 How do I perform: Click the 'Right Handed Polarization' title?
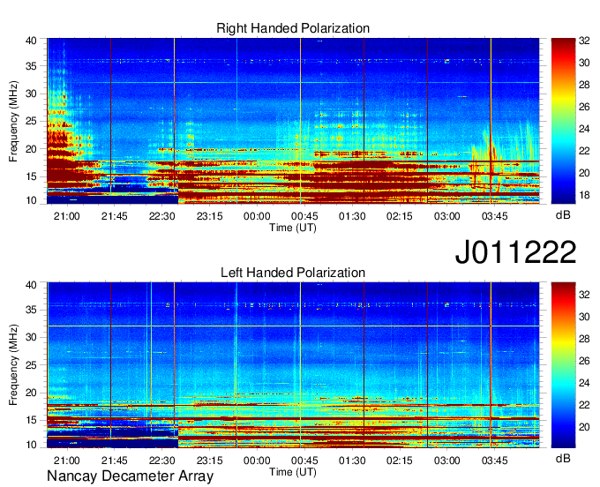point(293,28)
